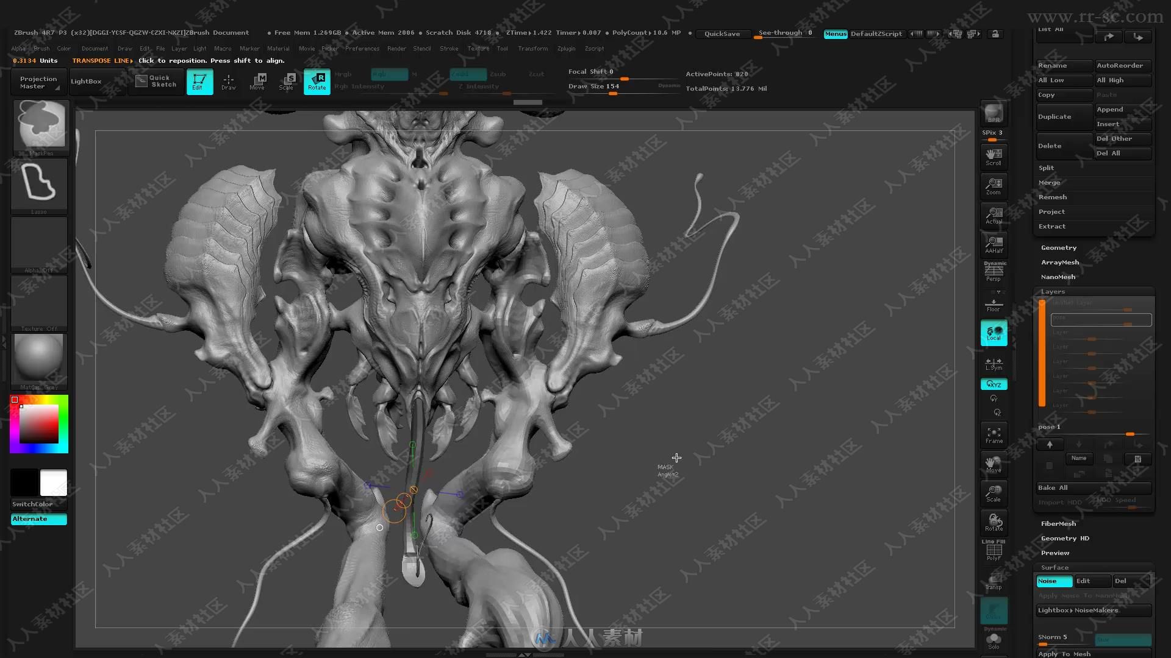Image resolution: width=1171 pixels, height=658 pixels.
Task: Collapse the Surface section
Action: (x=1055, y=568)
